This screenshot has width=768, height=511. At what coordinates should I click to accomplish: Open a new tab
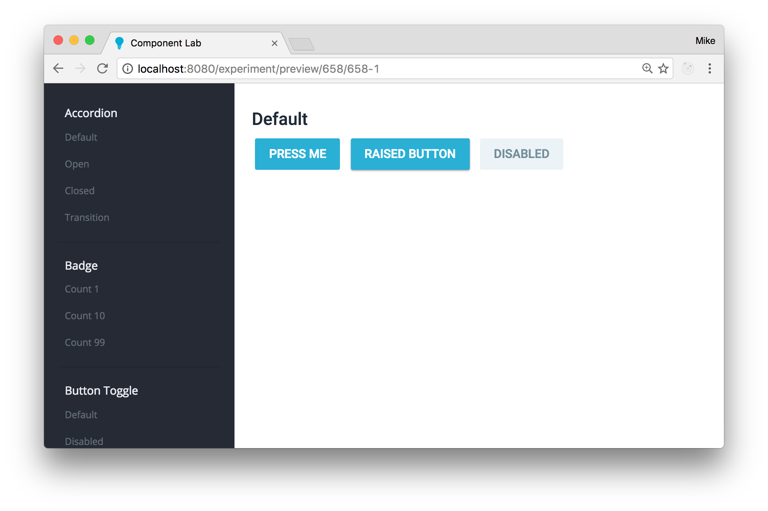[301, 44]
